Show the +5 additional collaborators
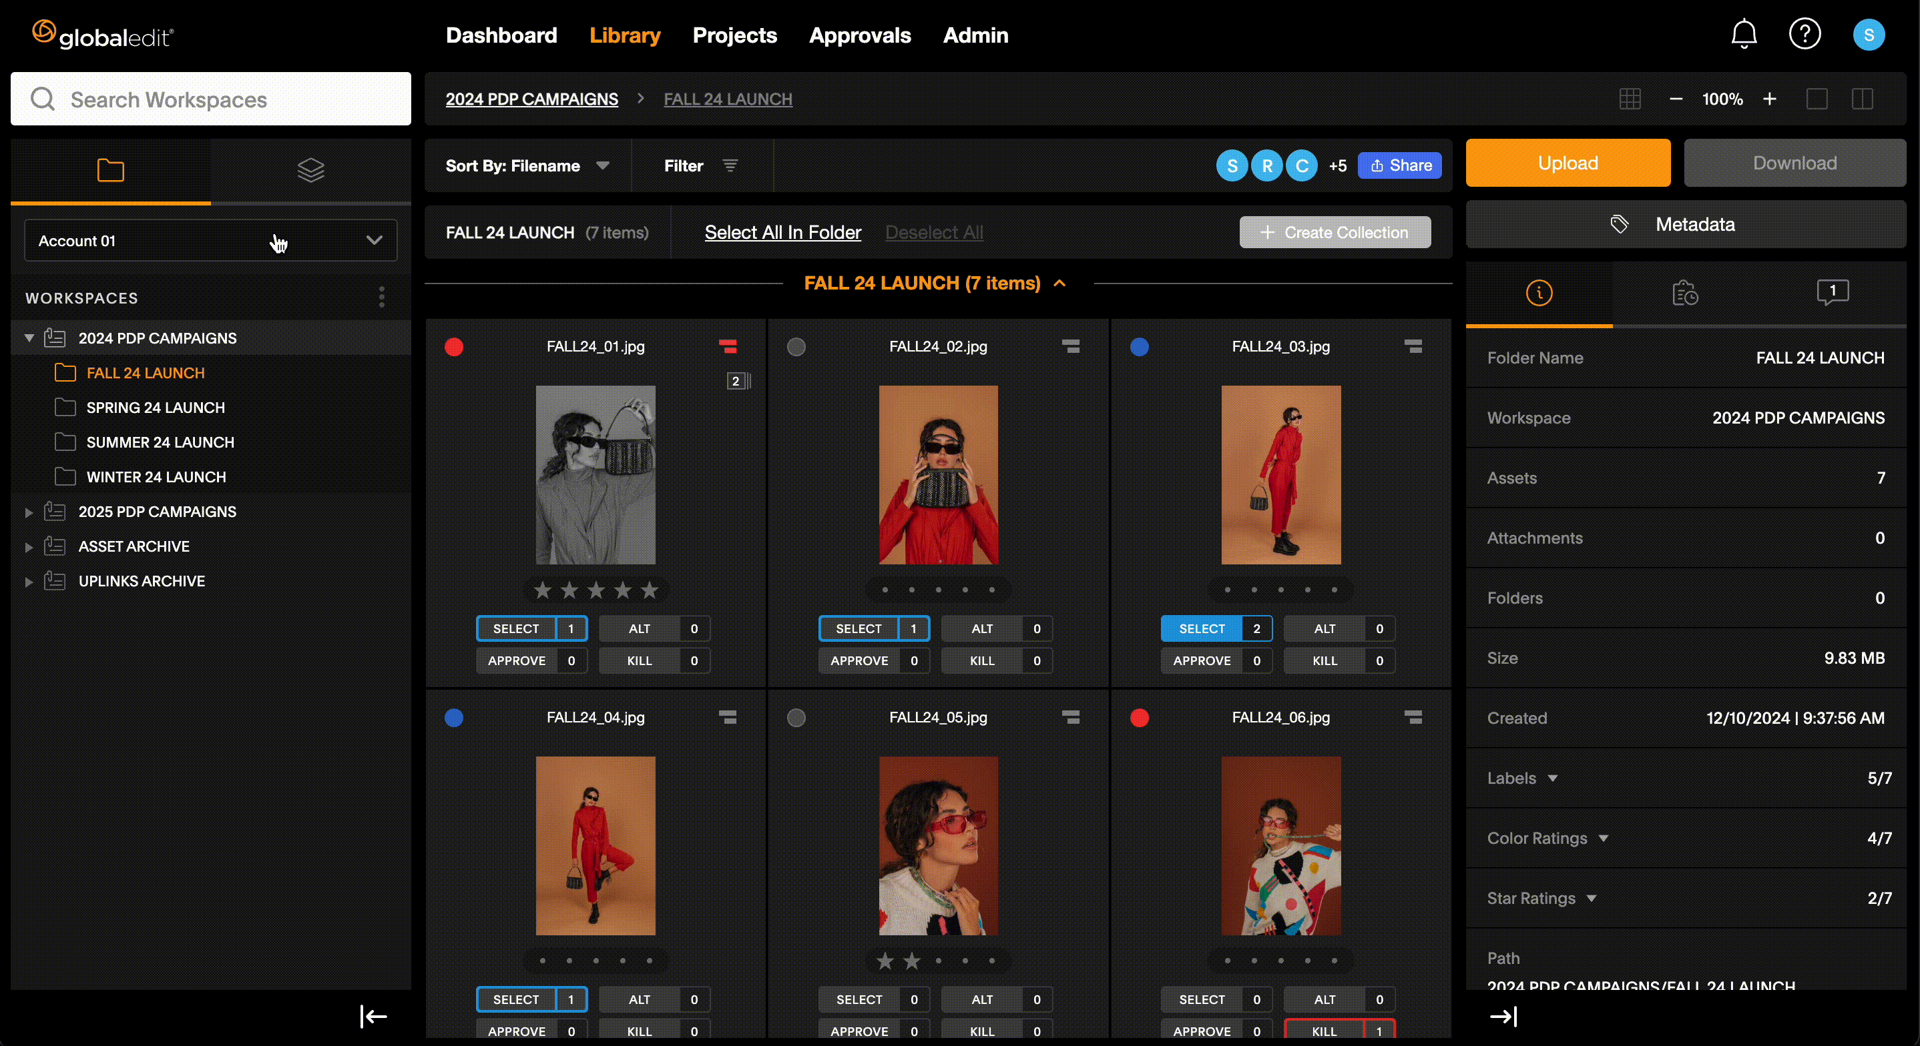Screen dimensions: 1920x1046 (1337, 165)
